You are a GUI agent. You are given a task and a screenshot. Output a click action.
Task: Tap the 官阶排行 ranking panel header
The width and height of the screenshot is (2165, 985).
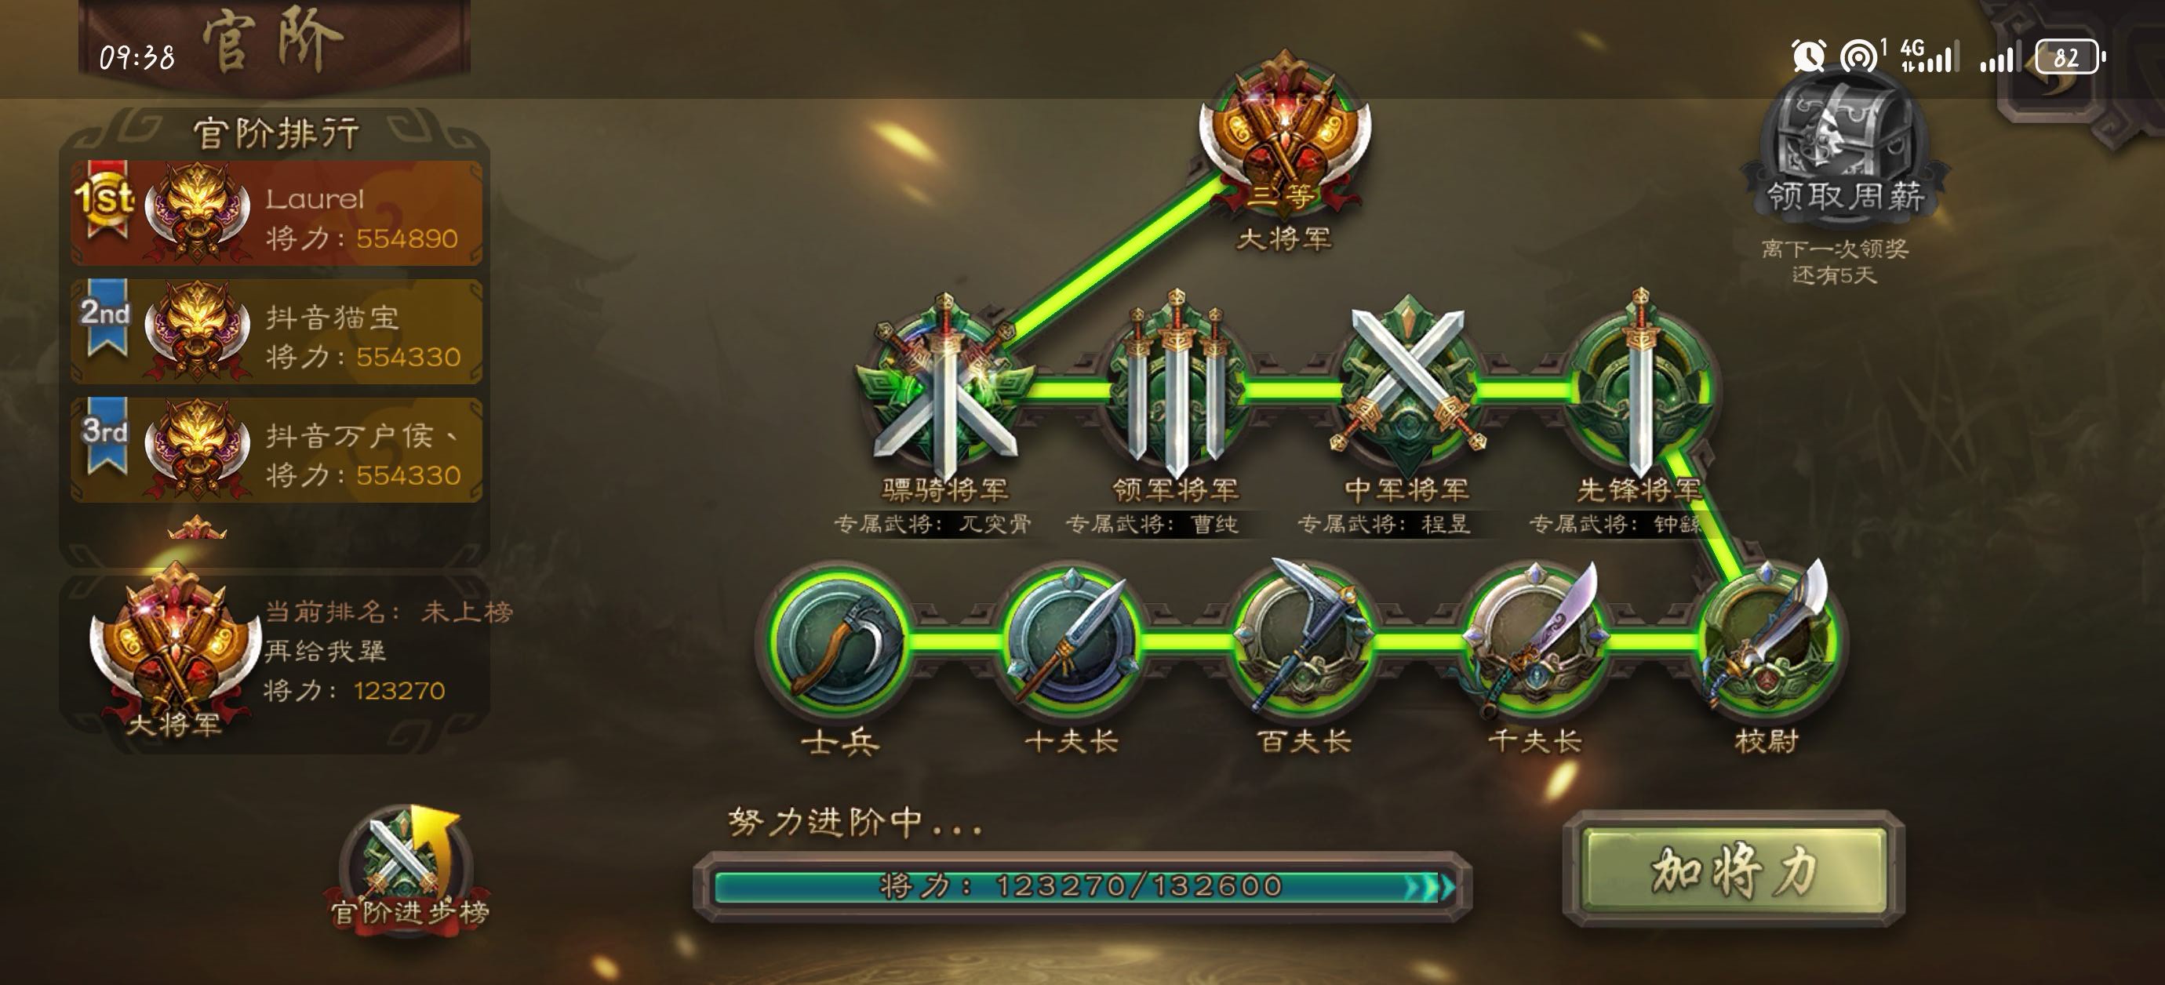(275, 133)
